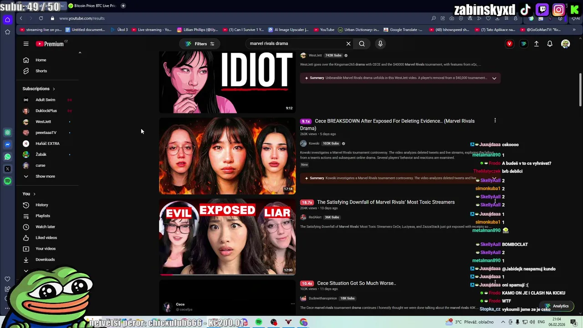Open Liked videos in the sidebar
The image size is (583, 328).
tap(46, 238)
